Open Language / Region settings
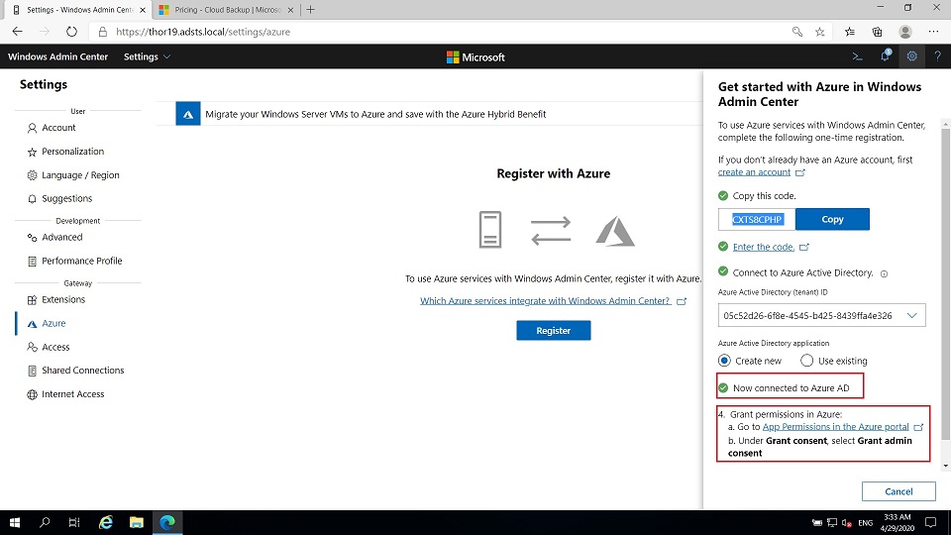951x535 pixels. point(80,174)
